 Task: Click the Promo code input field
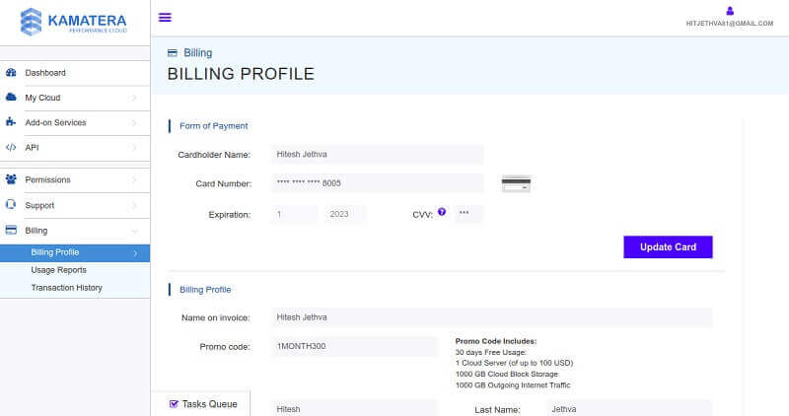pos(353,347)
